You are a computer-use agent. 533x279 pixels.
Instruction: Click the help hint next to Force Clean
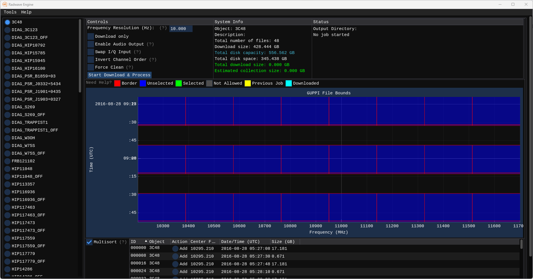[x=130, y=67]
